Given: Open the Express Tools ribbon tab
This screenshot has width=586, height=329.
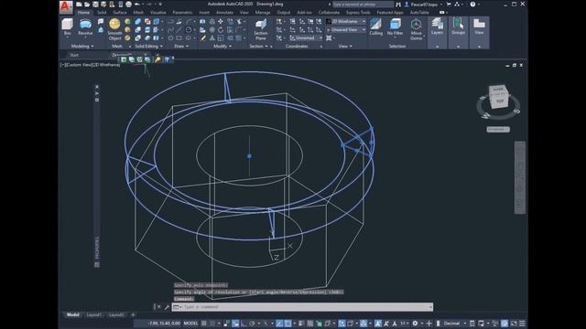Looking at the screenshot, I should (x=358, y=12).
